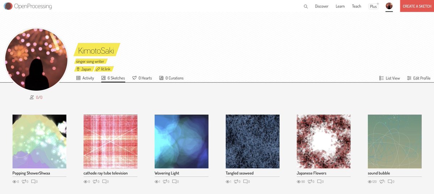Click Edit Profile

(418, 78)
